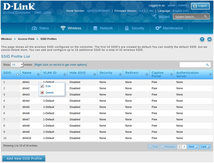Screen dimensions: 214x163
Task: Expand the Maintenance navigation menu
Action: click(x=169, y=28)
